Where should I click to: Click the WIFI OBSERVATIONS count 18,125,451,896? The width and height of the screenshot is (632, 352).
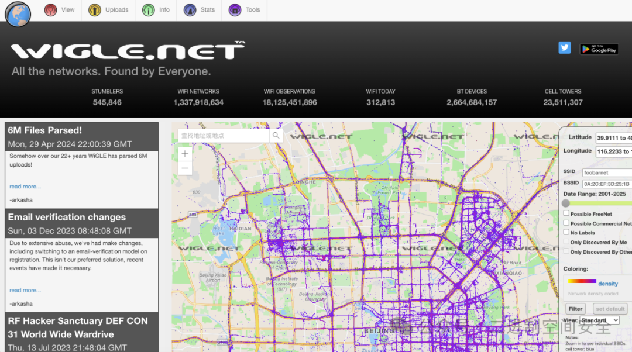[290, 102]
